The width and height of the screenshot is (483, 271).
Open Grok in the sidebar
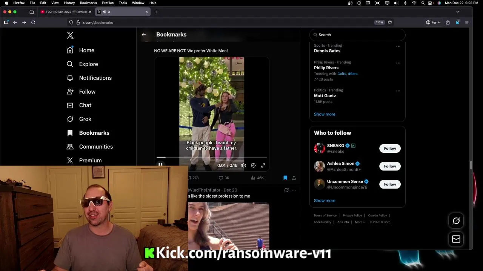click(79, 119)
